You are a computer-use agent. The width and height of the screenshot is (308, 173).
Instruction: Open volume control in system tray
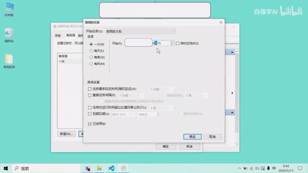point(257,169)
